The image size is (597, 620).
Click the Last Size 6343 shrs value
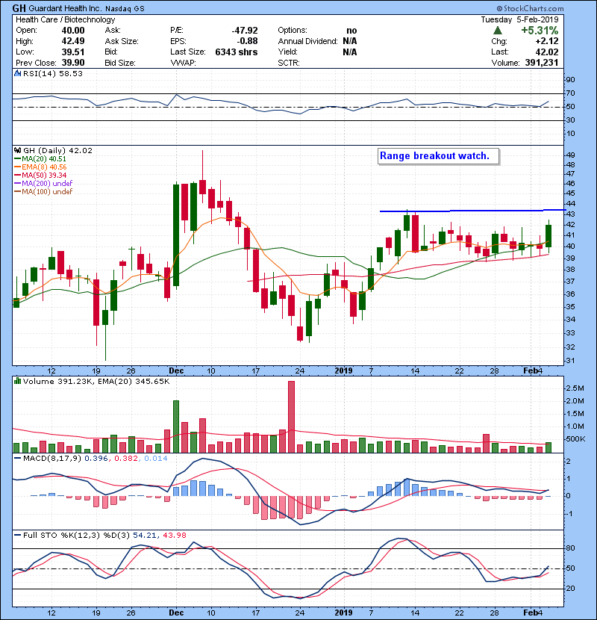point(237,52)
